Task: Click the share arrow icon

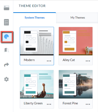Action: pyautogui.click(x=7, y=65)
